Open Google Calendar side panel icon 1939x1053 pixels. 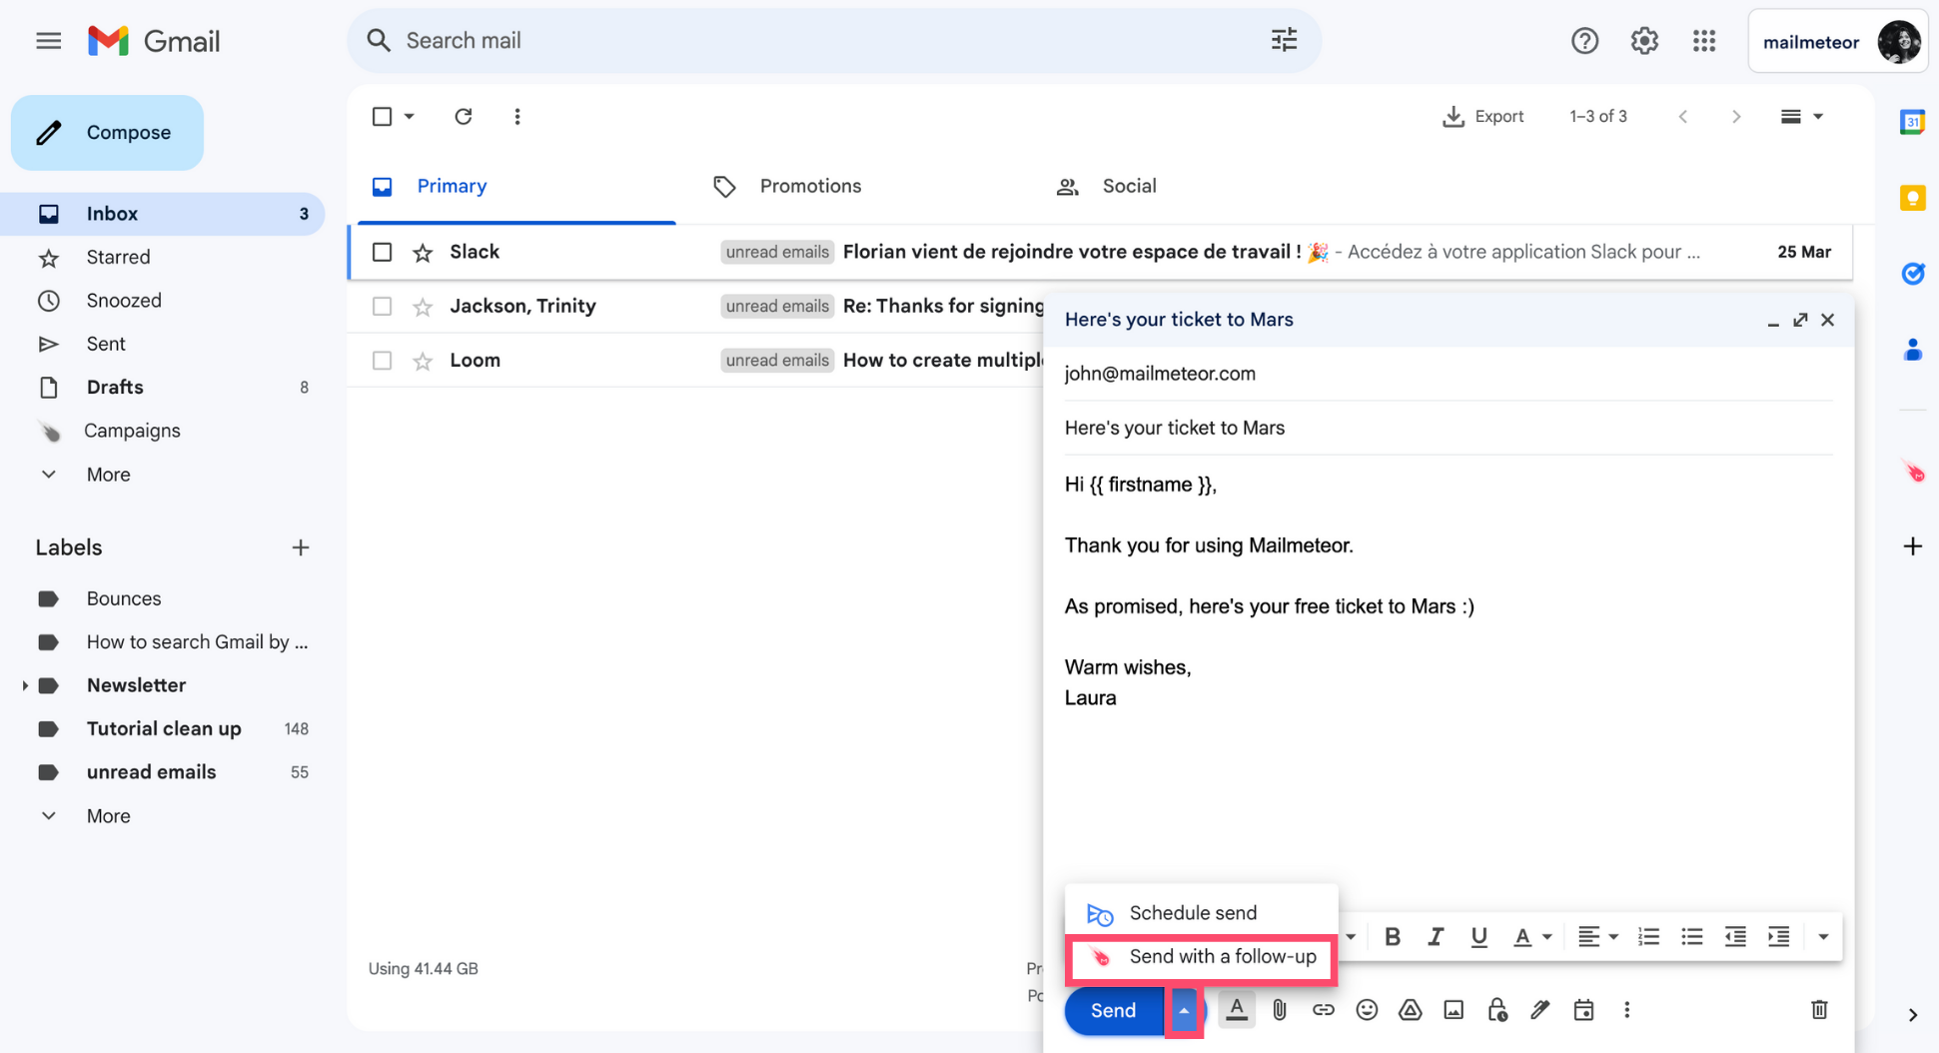click(1912, 122)
